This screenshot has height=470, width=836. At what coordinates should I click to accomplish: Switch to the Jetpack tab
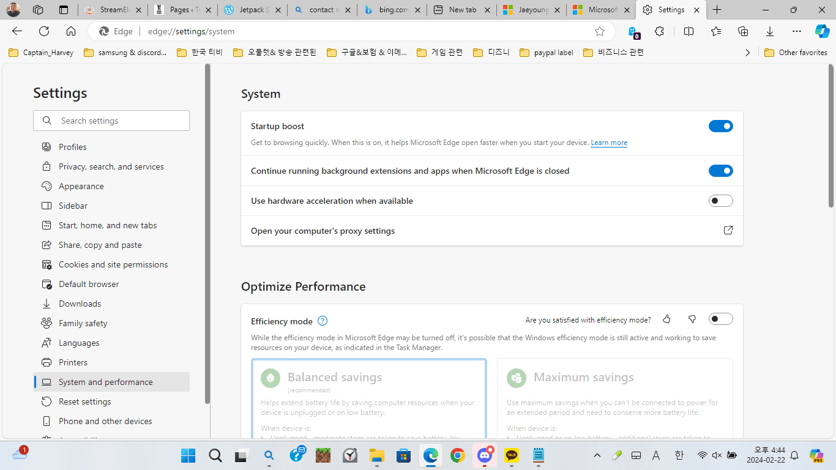pos(253,10)
